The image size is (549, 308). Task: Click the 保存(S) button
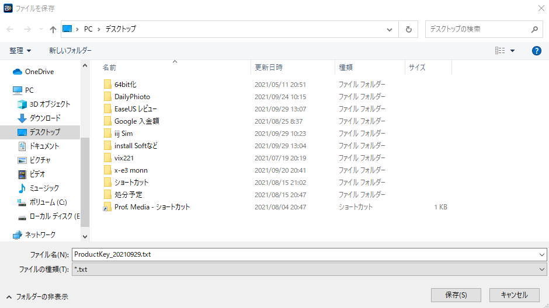coord(456,295)
